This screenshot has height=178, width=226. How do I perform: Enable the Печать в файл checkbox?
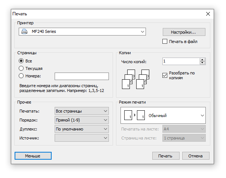(x=165, y=42)
